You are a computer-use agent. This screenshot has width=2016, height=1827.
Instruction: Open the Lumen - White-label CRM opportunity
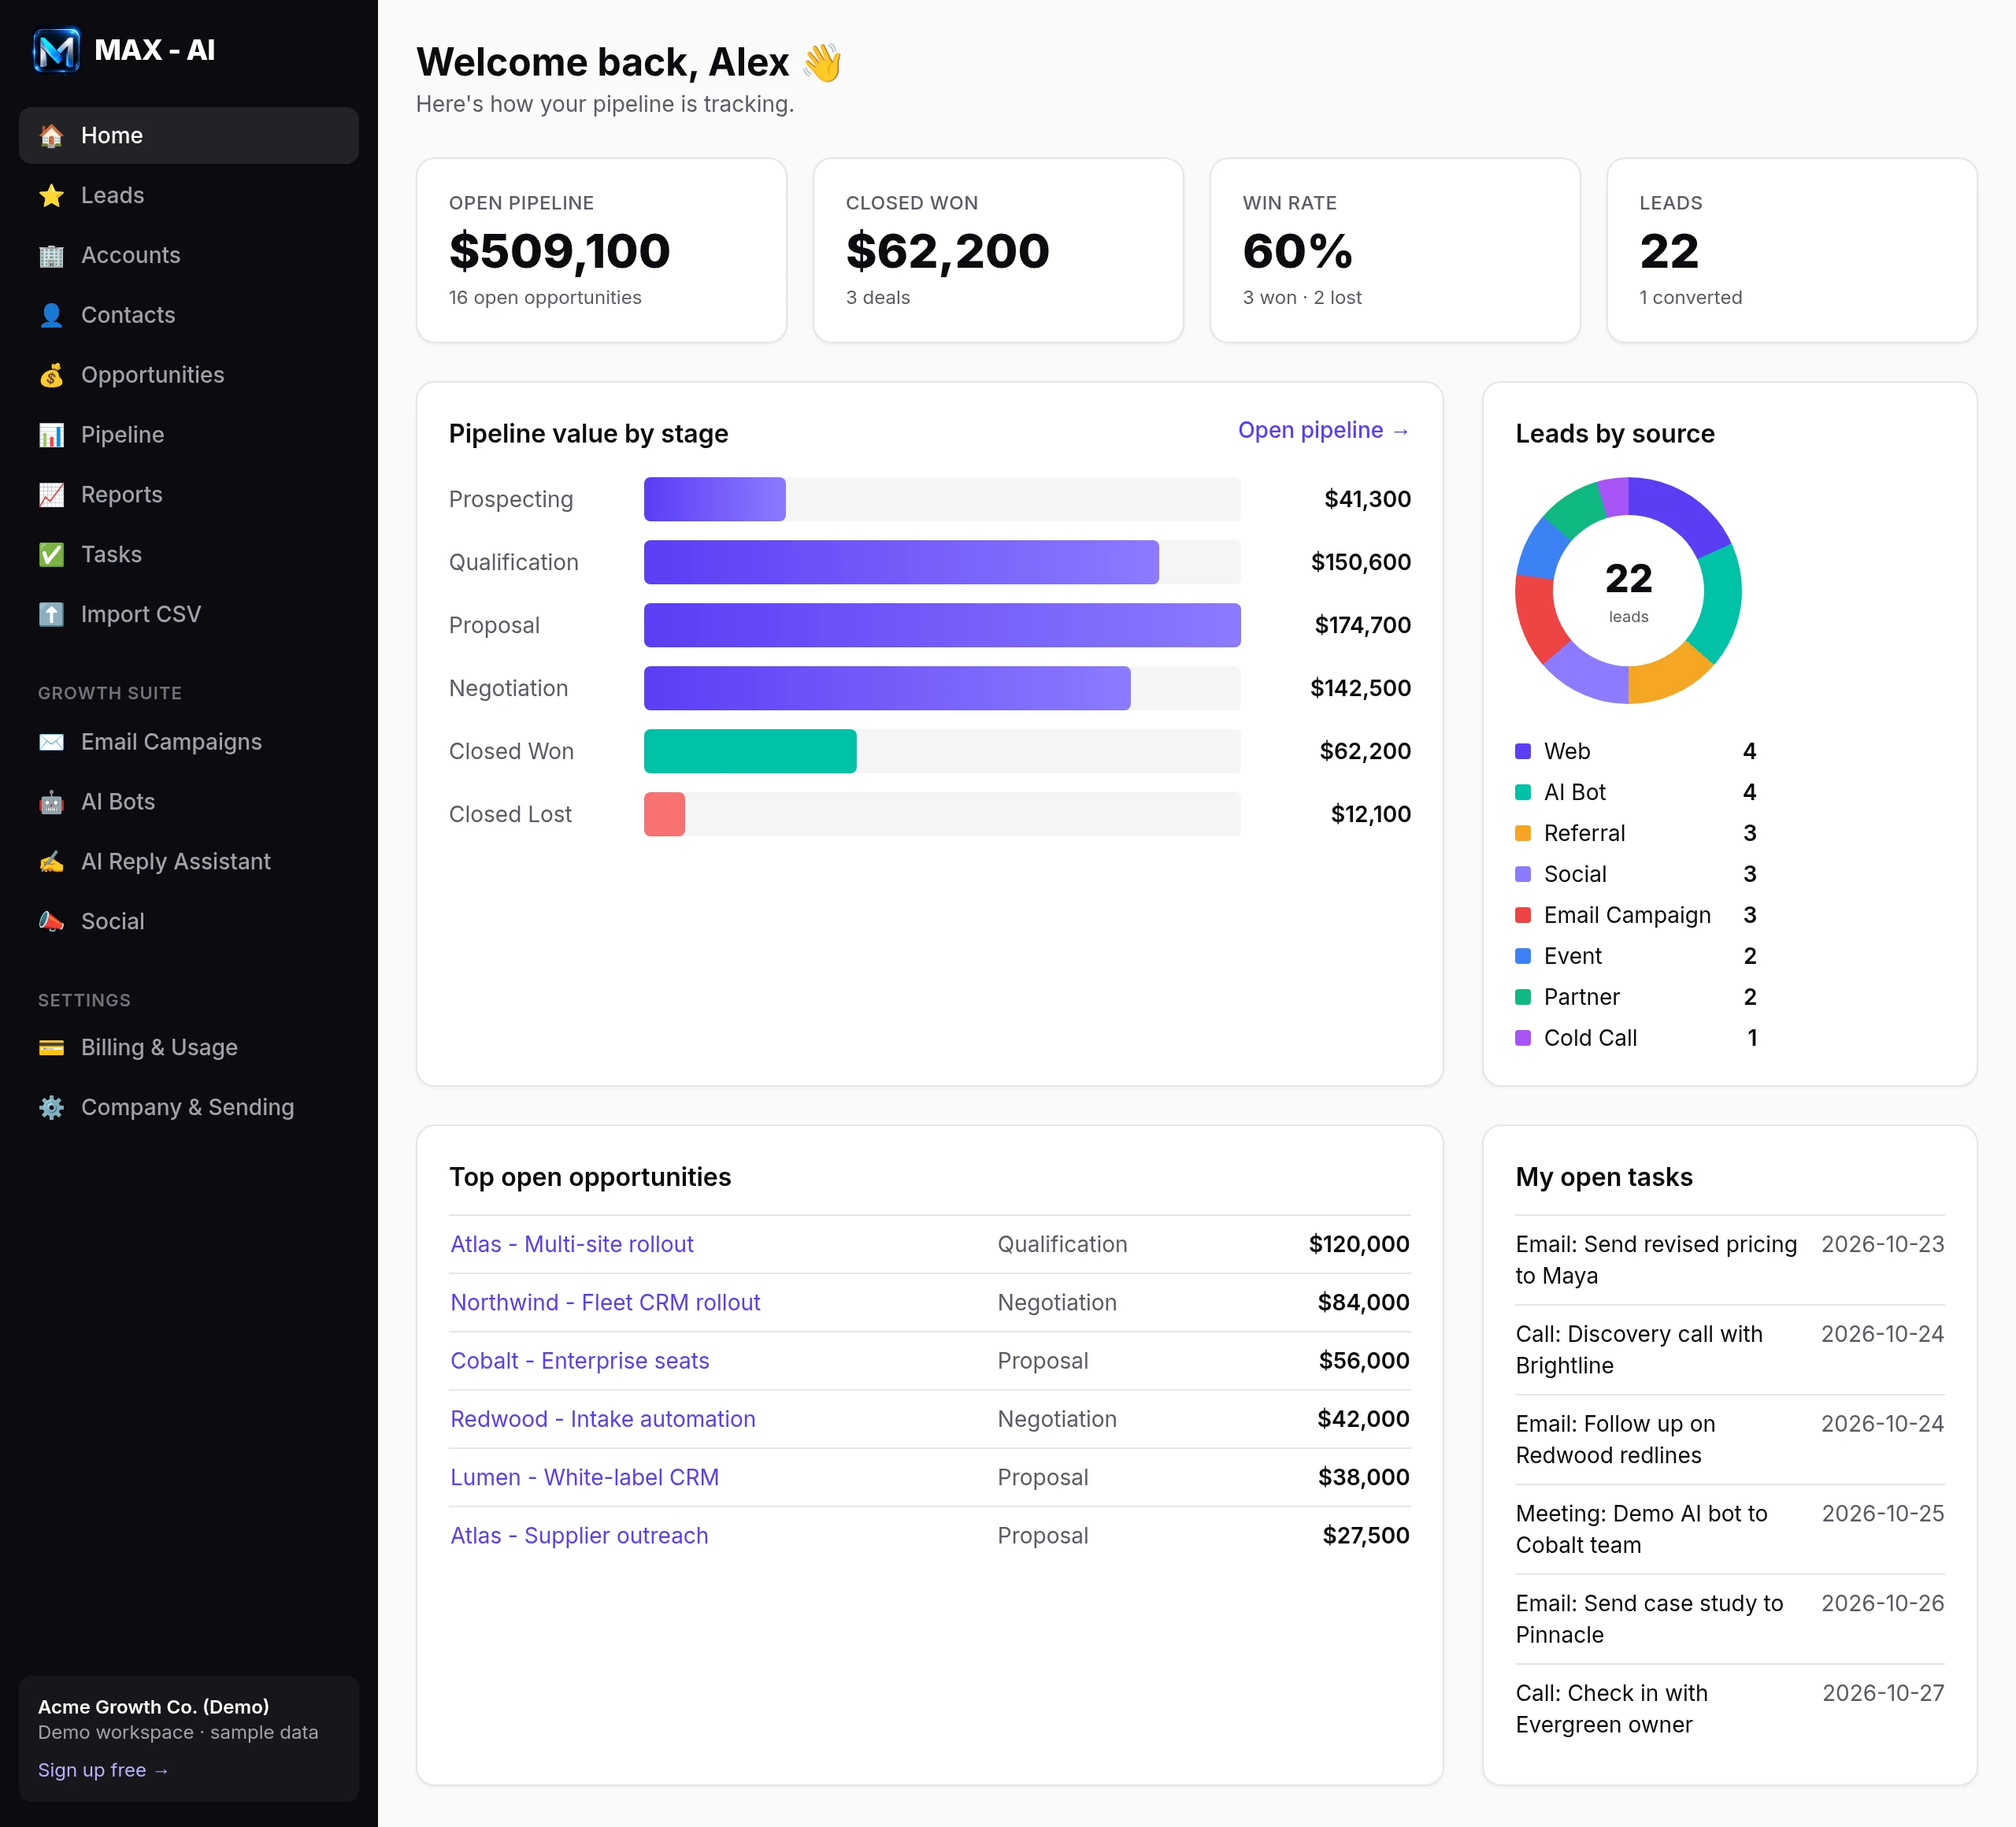tap(585, 1477)
